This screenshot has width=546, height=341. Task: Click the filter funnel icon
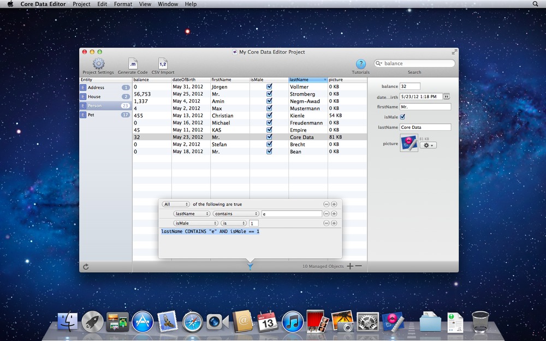coord(250,267)
